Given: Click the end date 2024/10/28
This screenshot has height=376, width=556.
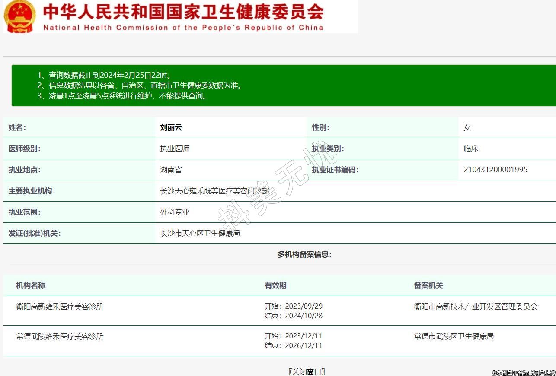Looking at the screenshot, I should click(x=304, y=316).
